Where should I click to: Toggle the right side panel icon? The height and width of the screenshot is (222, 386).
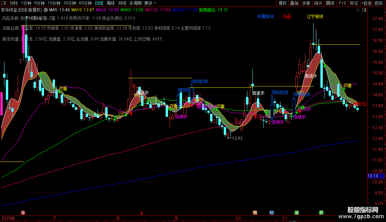pyautogui.click(x=364, y=10)
